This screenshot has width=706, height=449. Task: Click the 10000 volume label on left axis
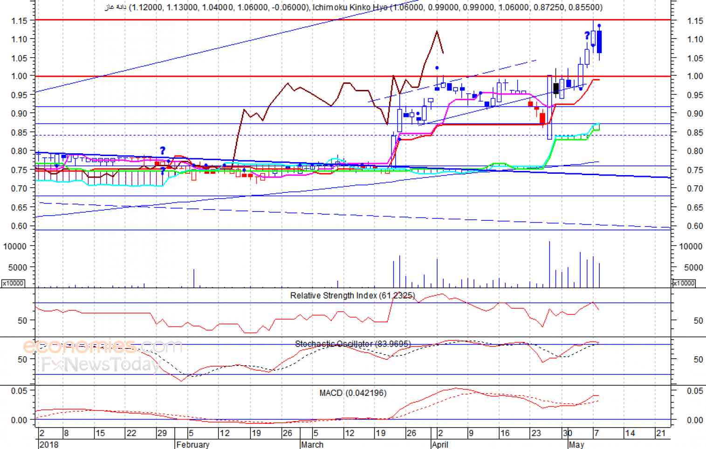(15, 246)
